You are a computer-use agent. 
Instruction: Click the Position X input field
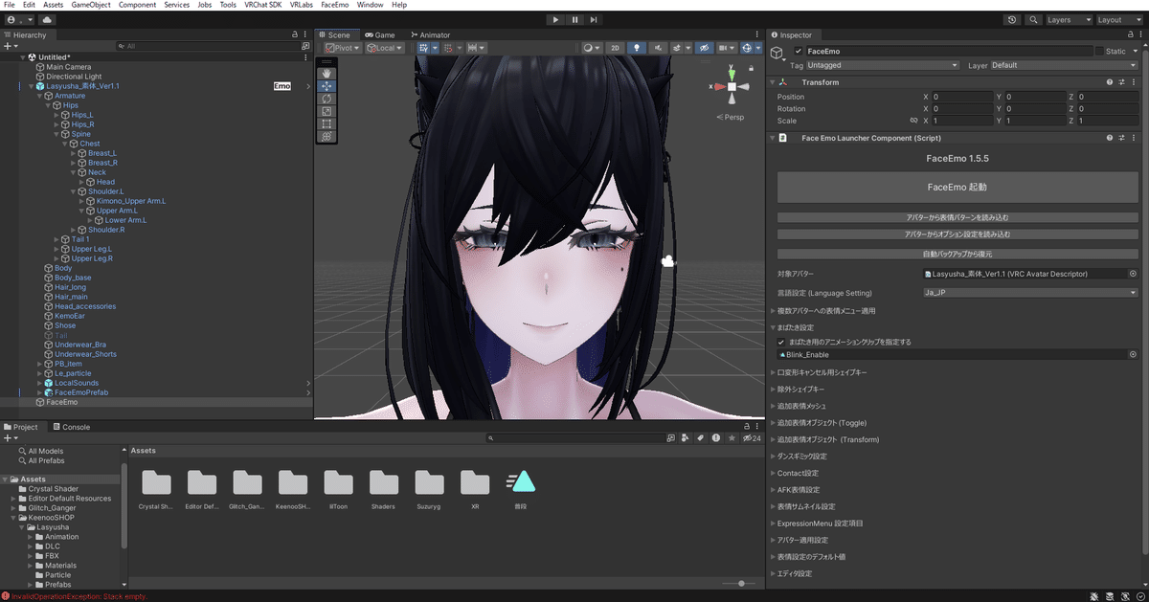962,97
